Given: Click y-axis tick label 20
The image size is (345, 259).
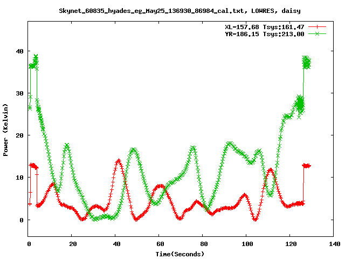Looking at the screenshot, I should pyautogui.click(x=19, y=135).
